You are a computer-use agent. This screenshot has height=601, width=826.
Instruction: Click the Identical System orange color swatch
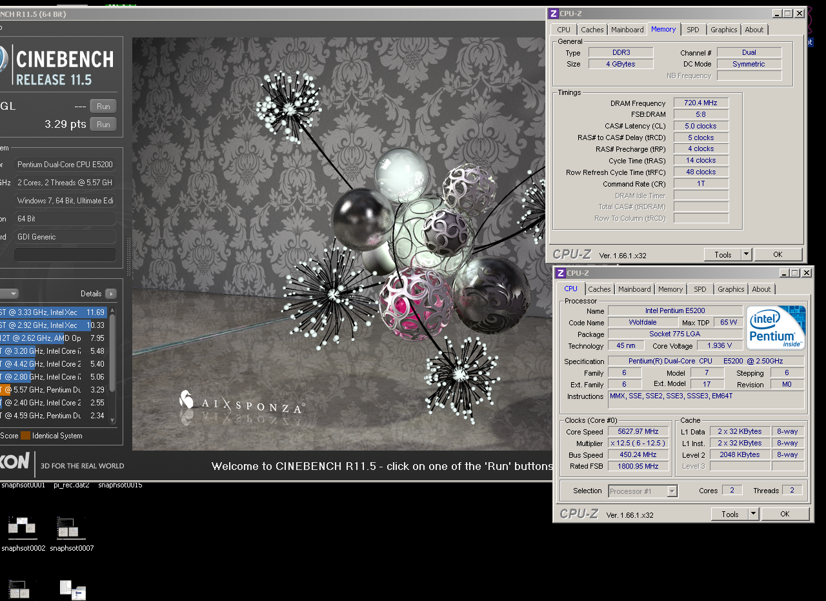(x=26, y=436)
